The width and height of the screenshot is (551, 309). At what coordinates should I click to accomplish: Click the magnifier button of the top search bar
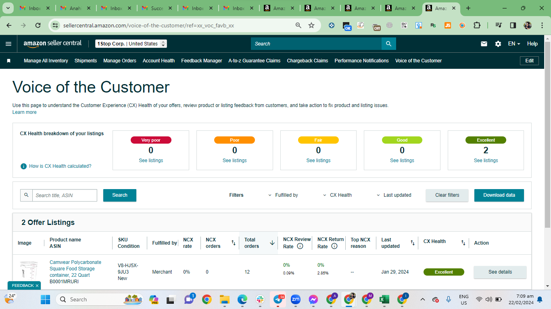388,44
